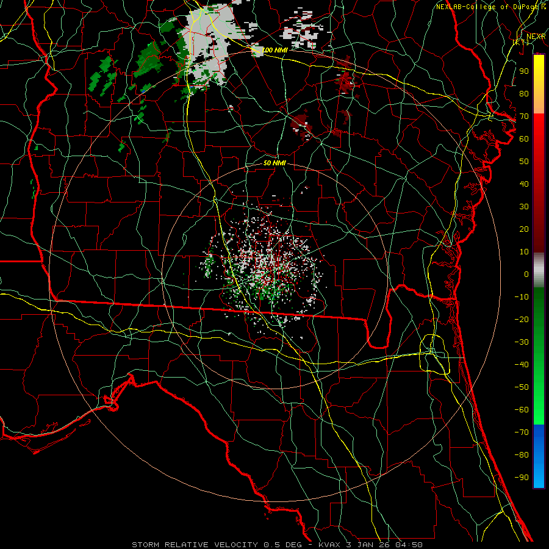The image size is (549, 549).
Task: Click the -20 value on velocity scale
Action: (x=522, y=320)
